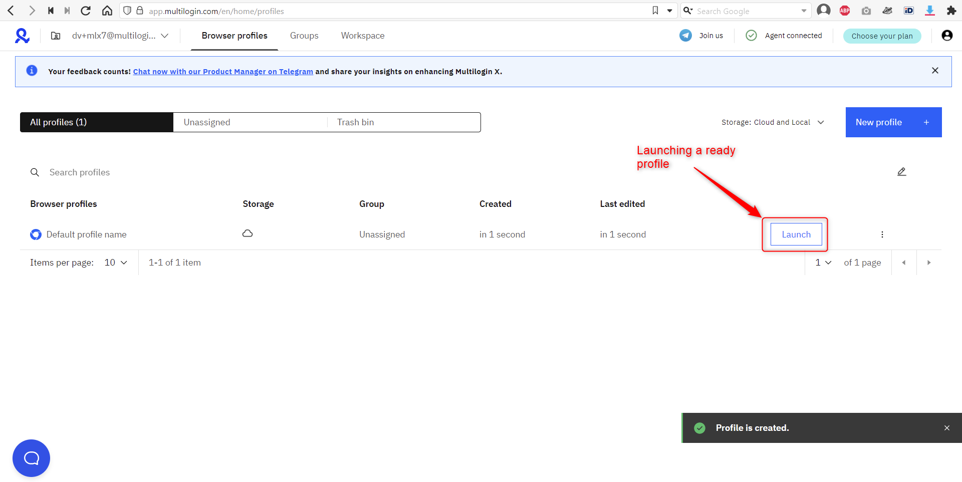Open the extensions puzzle icon
The width and height of the screenshot is (962, 482).
point(951,11)
